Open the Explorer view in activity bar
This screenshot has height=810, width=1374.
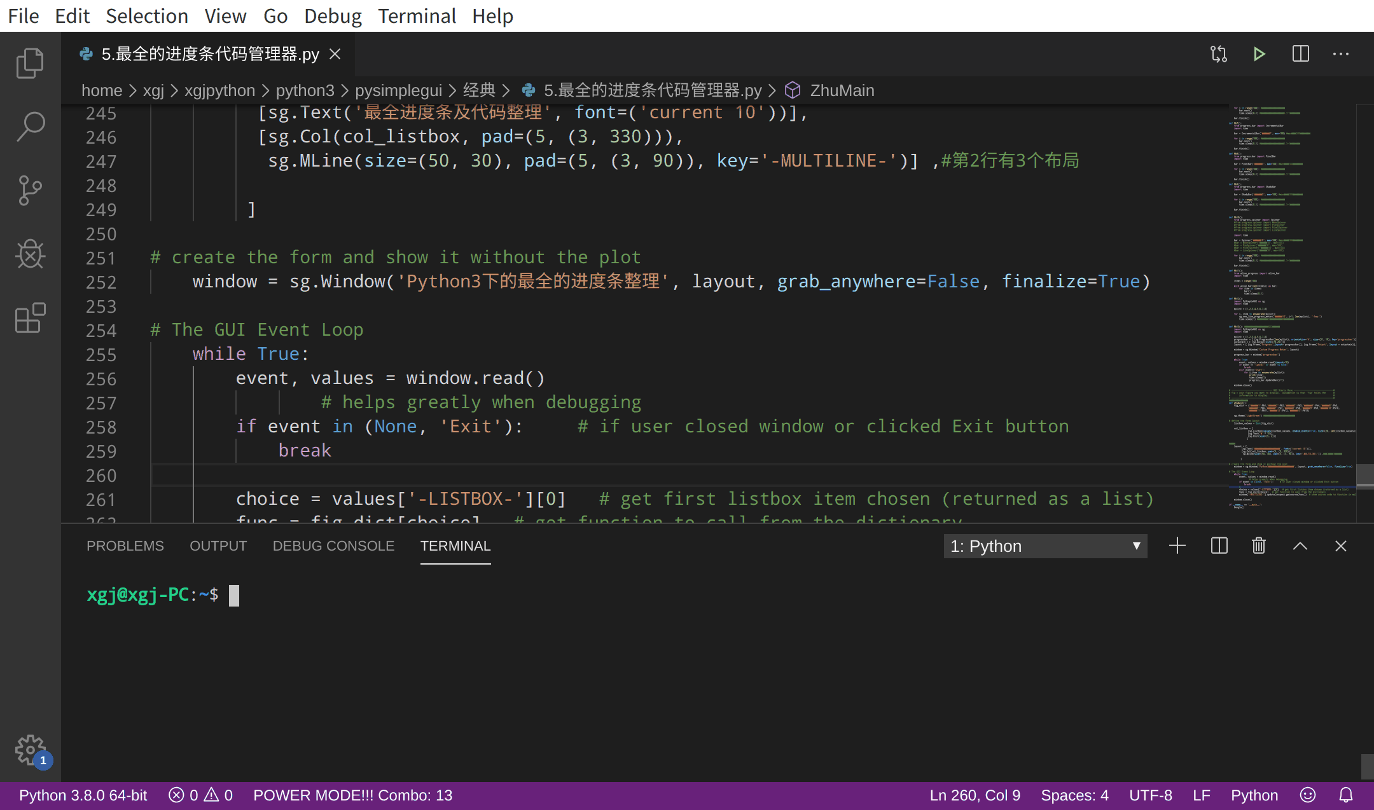(x=30, y=63)
